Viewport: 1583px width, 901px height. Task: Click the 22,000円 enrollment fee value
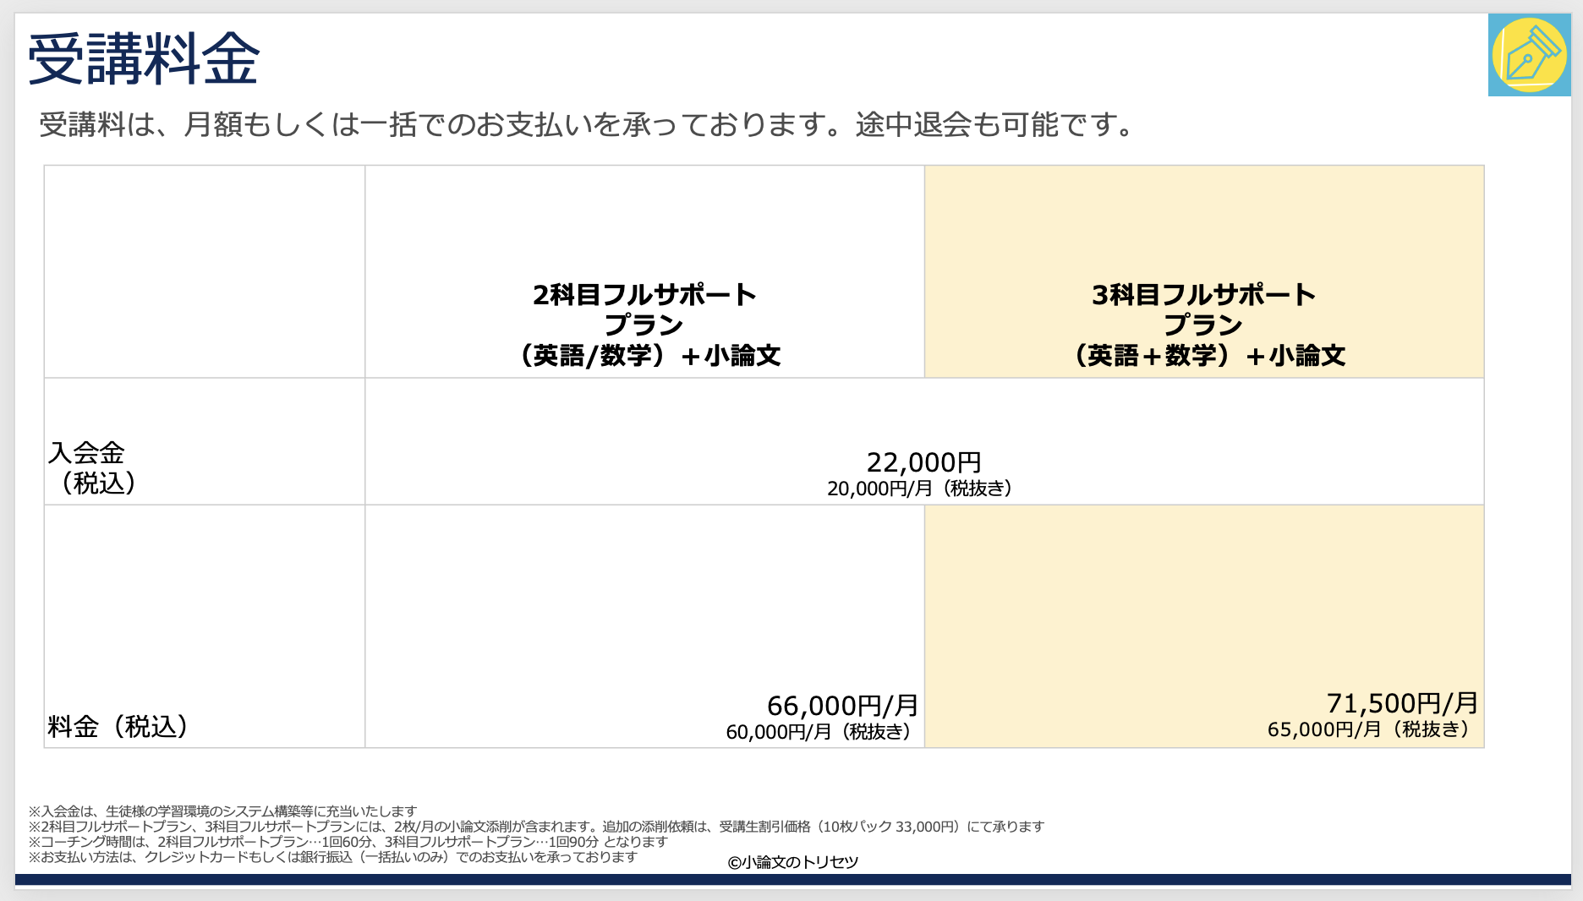pos(923,462)
